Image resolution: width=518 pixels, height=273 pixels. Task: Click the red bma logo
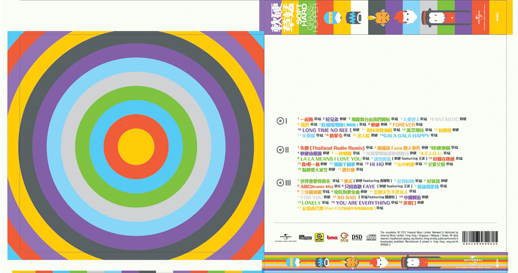(x=332, y=237)
